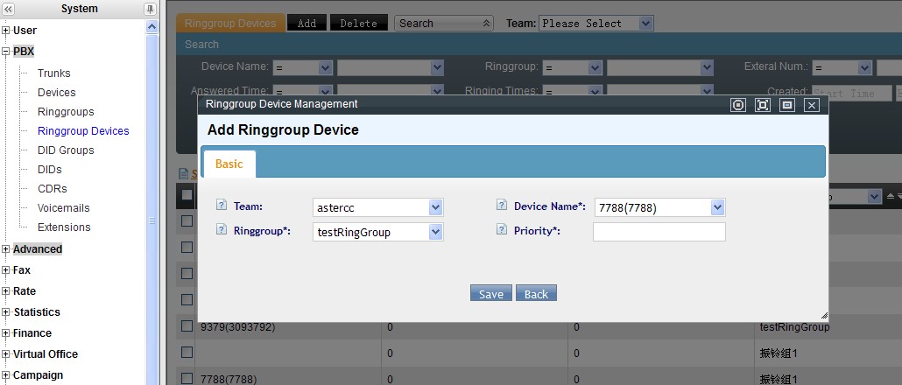Toggle the select-all checkbox in table header
902x385 pixels.
pos(187,195)
